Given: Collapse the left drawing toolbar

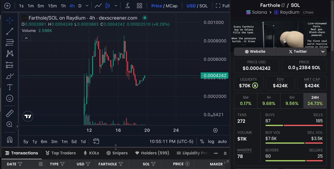Looking at the screenshot, I should pos(17,126).
